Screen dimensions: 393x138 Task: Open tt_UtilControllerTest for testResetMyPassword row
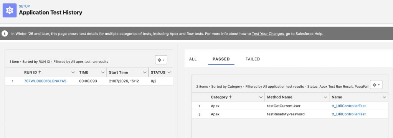(348, 114)
